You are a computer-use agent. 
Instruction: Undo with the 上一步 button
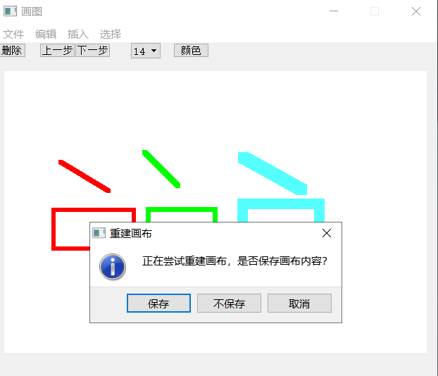tap(57, 50)
